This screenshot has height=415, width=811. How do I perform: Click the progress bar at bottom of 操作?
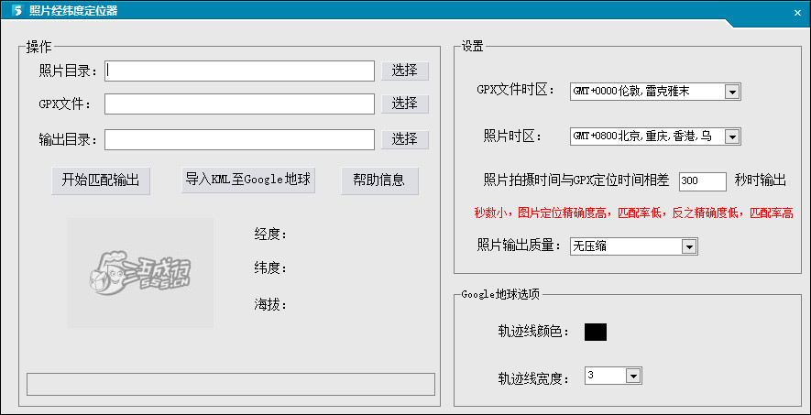coord(231,384)
